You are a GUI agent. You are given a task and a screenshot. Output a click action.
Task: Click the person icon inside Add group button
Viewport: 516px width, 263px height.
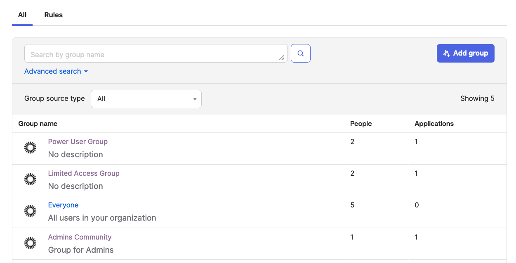[x=446, y=53]
